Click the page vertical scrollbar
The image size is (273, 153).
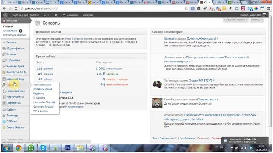270,71
